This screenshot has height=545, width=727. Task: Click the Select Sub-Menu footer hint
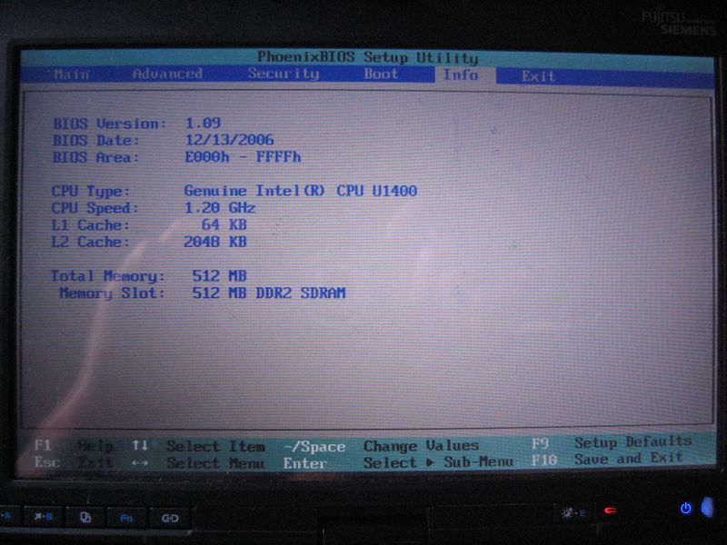(x=438, y=462)
